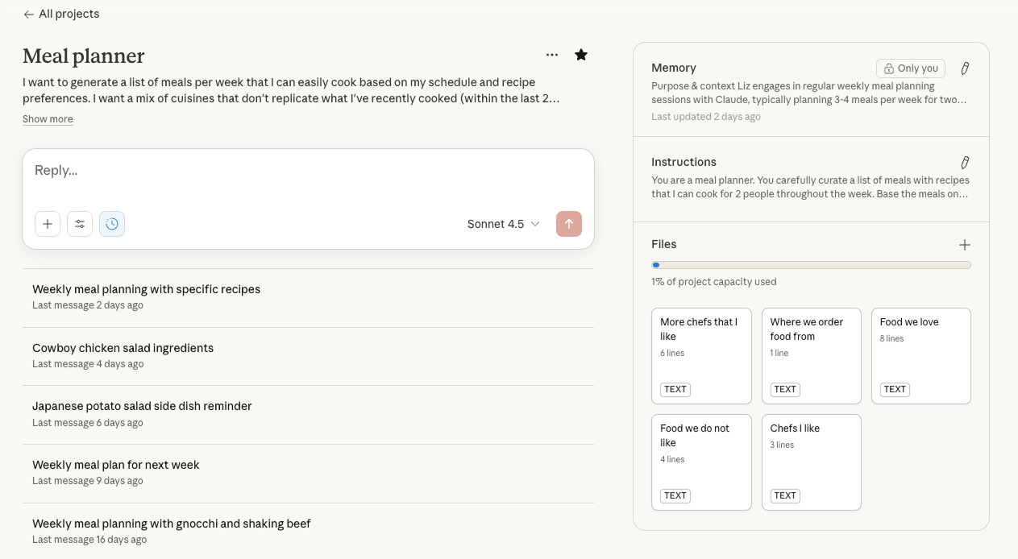The image size is (1018, 559).
Task: Edit the Memory section with the pencil icon
Action: [x=965, y=68]
